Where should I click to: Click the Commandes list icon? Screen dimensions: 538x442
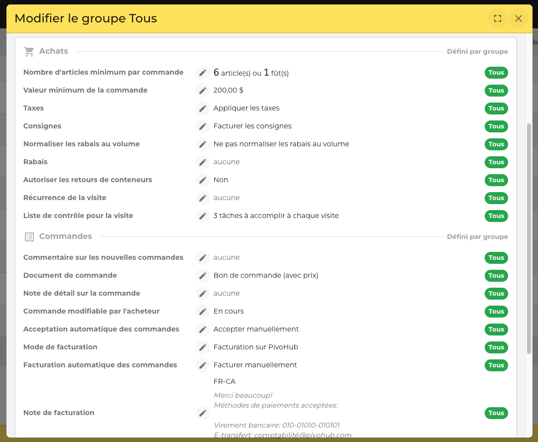click(x=29, y=236)
